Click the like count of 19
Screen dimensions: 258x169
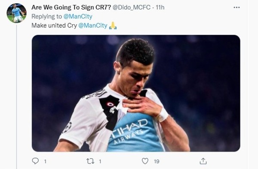[x=157, y=161]
